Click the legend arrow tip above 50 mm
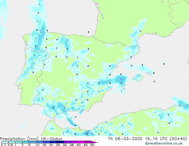Image resolution: width=189 pixels, height=146 pixels. point(94,142)
